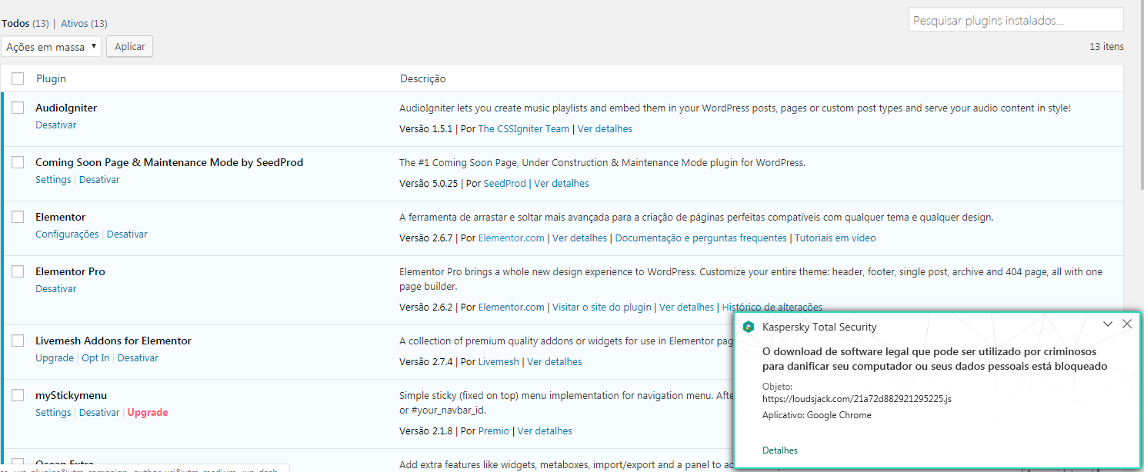Close the Kaspersky Total Security popup
This screenshot has width=1144, height=472.
tap(1127, 324)
